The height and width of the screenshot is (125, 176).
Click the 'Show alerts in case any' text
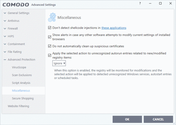click(111, 37)
